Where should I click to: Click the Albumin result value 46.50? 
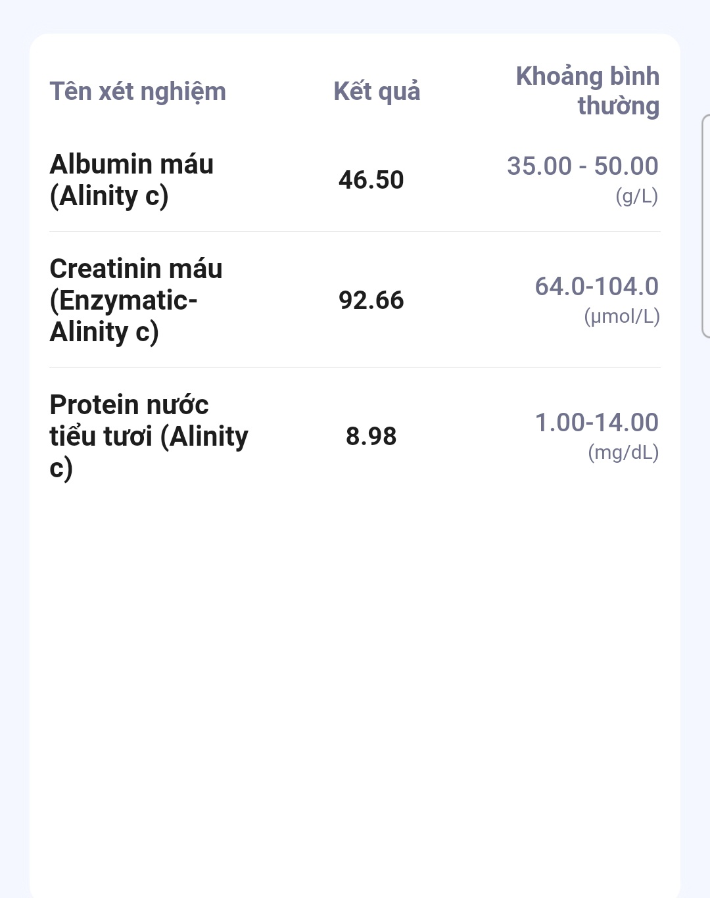pyautogui.click(x=371, y=180)
